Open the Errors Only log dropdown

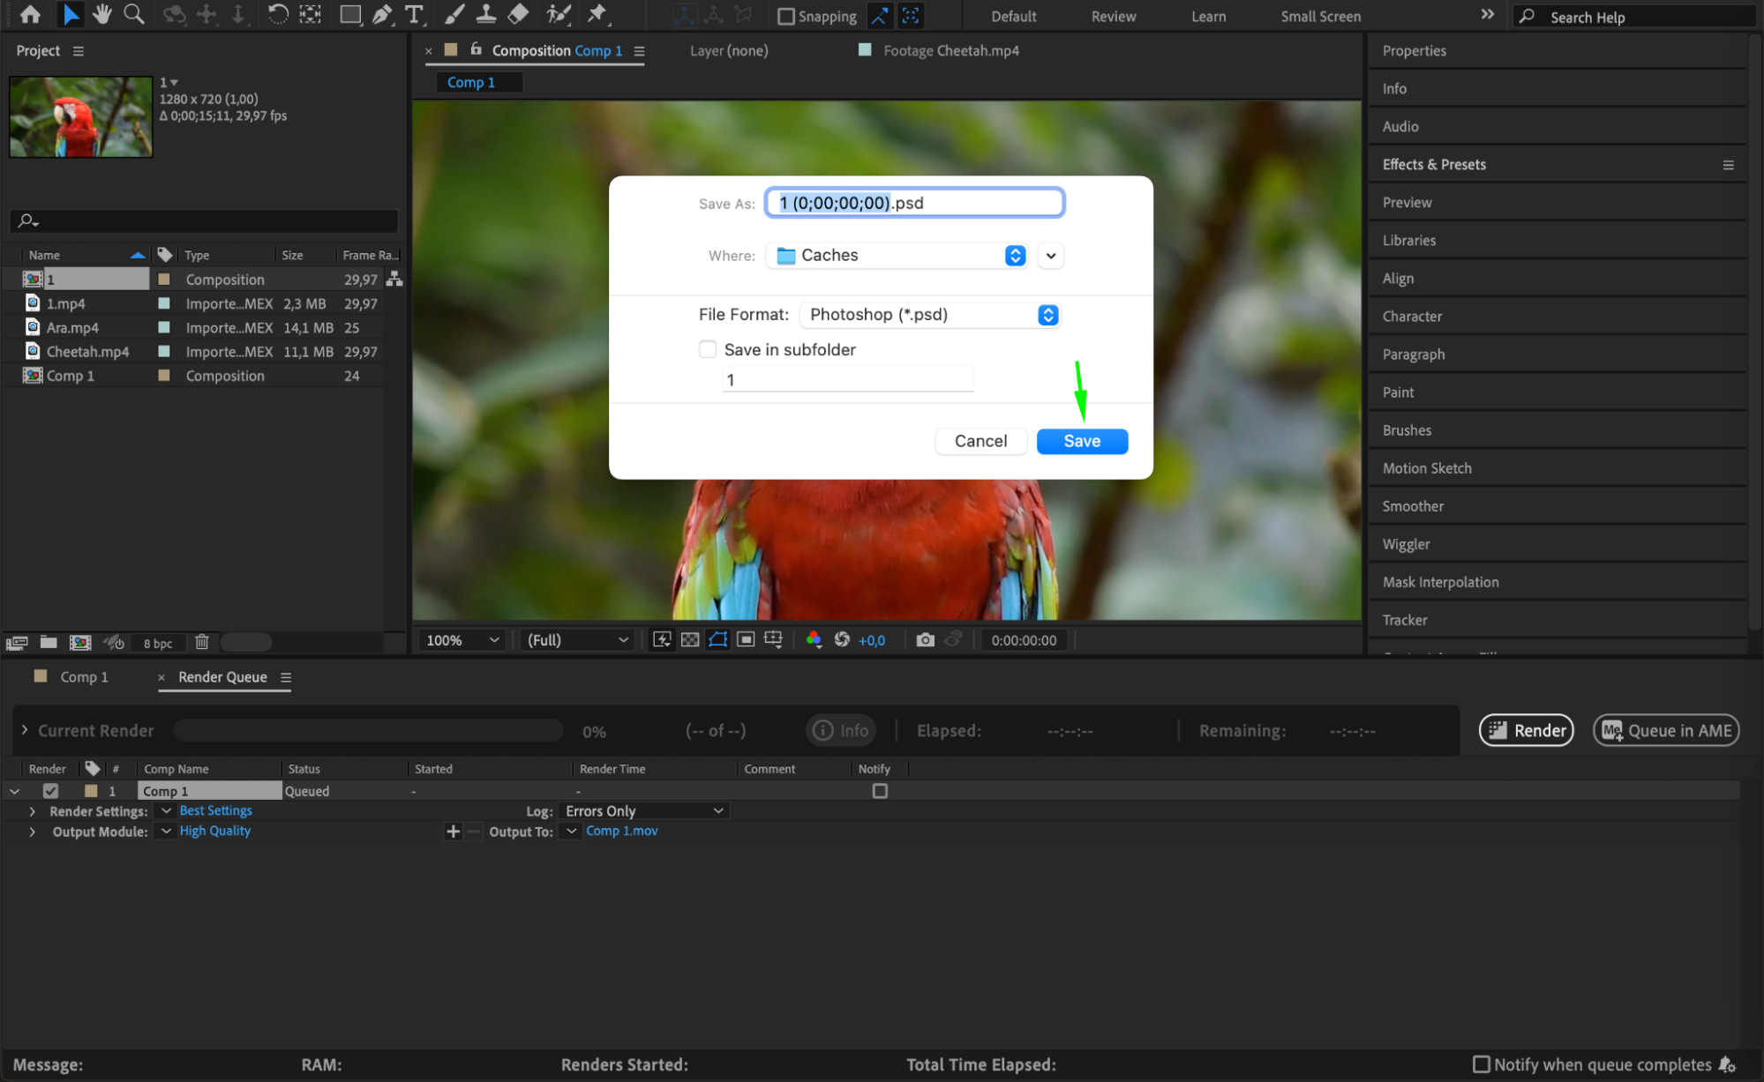pos(644,810)
